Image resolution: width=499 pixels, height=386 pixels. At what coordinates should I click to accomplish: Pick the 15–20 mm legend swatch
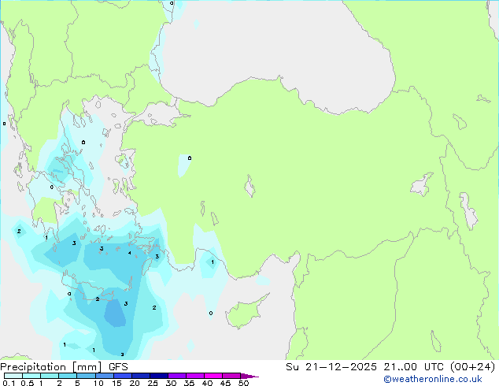pos(122,376)
